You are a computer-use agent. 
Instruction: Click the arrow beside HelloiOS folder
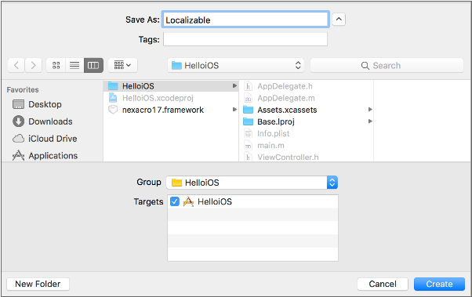(x=234, y=86)
